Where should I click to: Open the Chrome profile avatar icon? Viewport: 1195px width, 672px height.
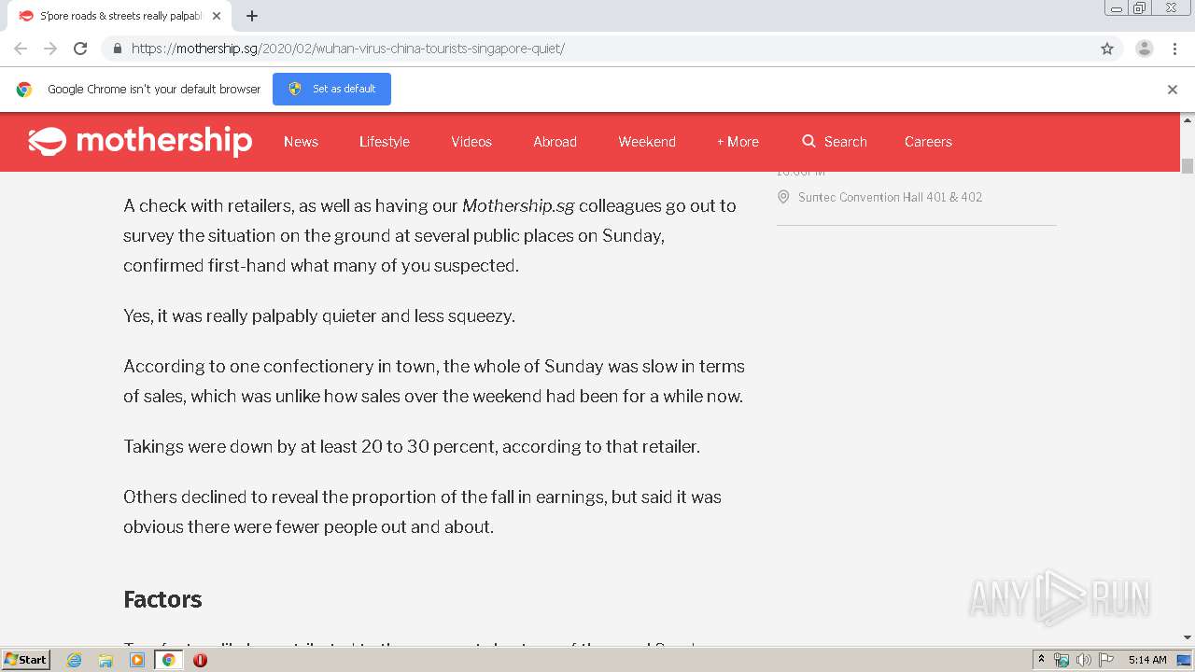1144,49
